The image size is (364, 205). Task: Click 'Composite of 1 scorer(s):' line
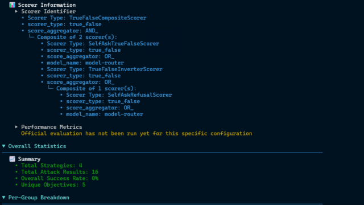point(96,89)
